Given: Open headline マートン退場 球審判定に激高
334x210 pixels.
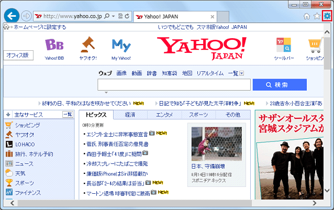Looking at the screenshot, I should (118, 193).
